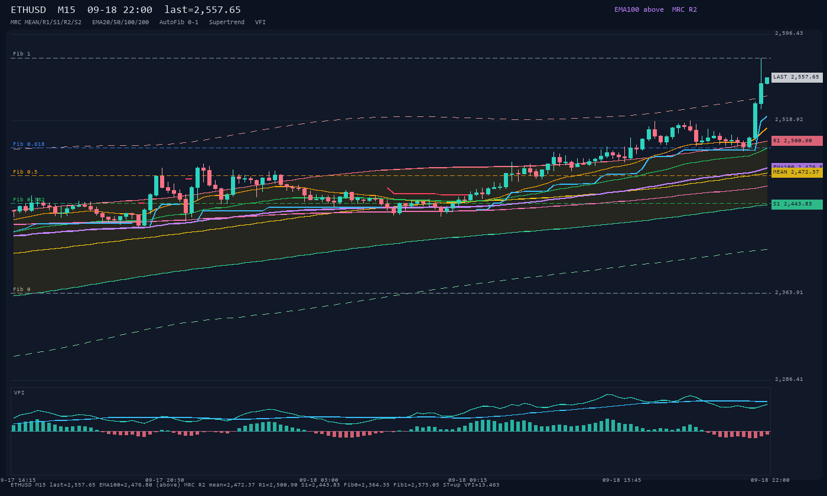Select the '09-18 15:45' time axis label
The height and width of the screenshot is (496, 827).
(621, 480)
